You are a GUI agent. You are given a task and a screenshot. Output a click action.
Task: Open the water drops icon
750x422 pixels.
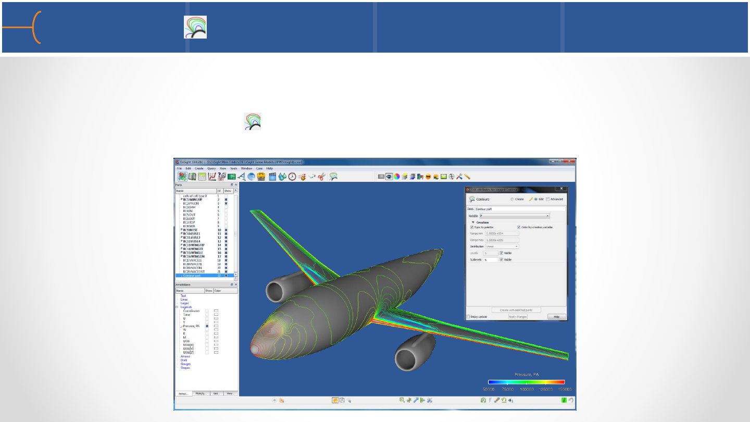(x=282, y=177)
